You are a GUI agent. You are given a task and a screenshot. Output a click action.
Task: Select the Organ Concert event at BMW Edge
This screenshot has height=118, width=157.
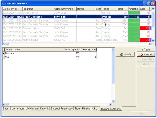(x=77, y=13)
